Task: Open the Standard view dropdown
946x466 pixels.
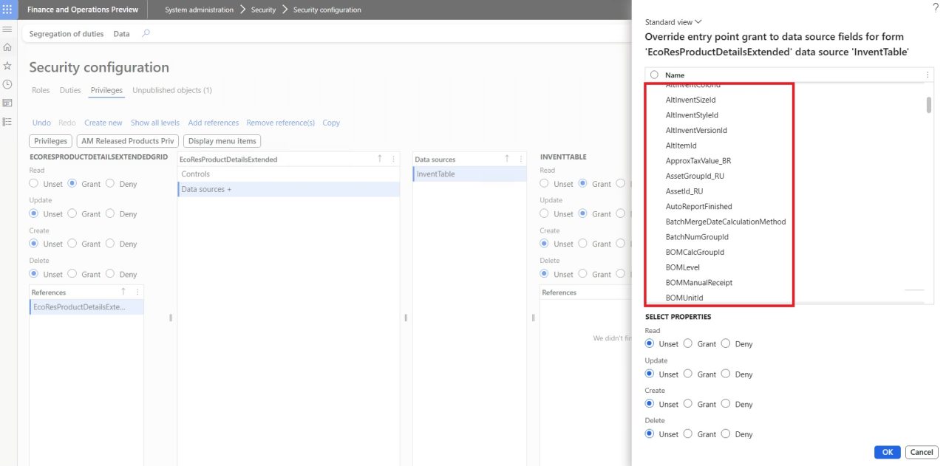Action: pyautogui.click(x=673, y=22)
